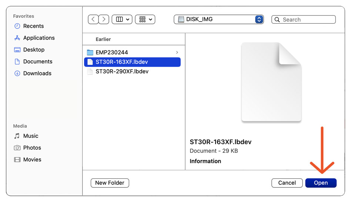351x202 pixels.
Task: Select the EMP230244 folder
Action: [x=132, y=52]
